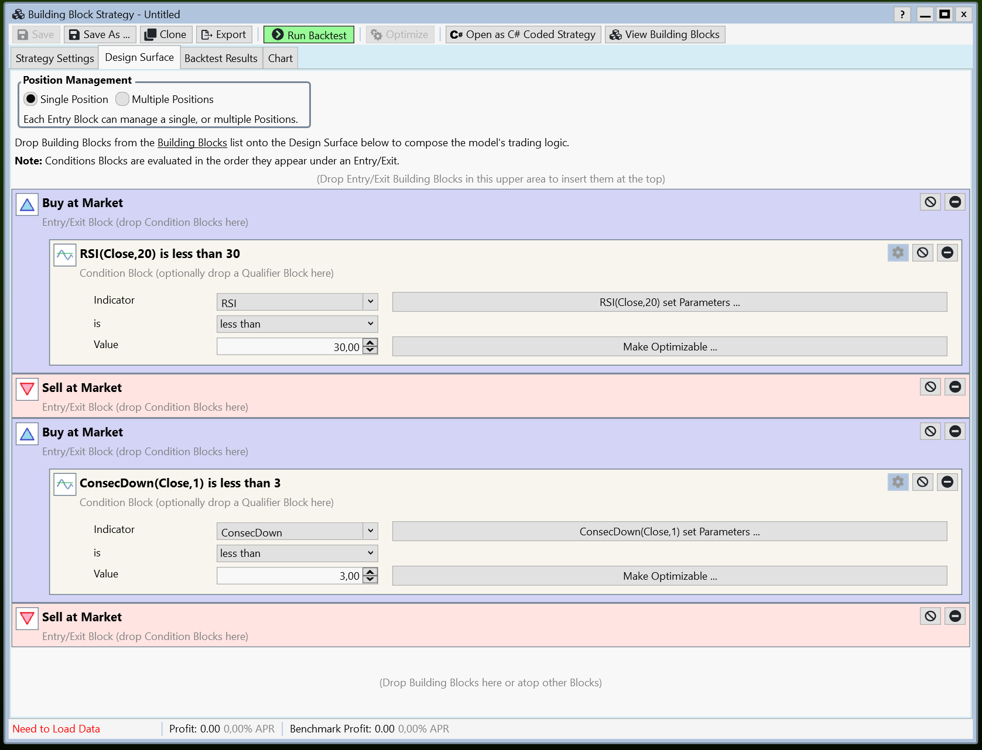Click the indicator chart icon on RSI block
Viewport: 982px width, 750px height.
tap(64, 254)
